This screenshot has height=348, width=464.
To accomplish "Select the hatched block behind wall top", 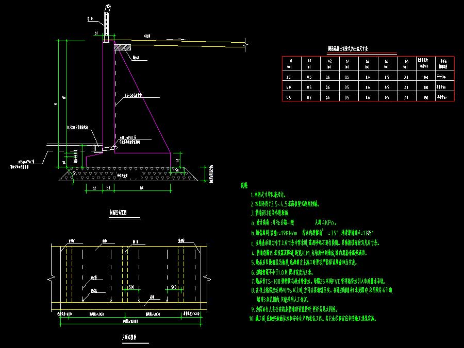I will (x=123, y=47).
